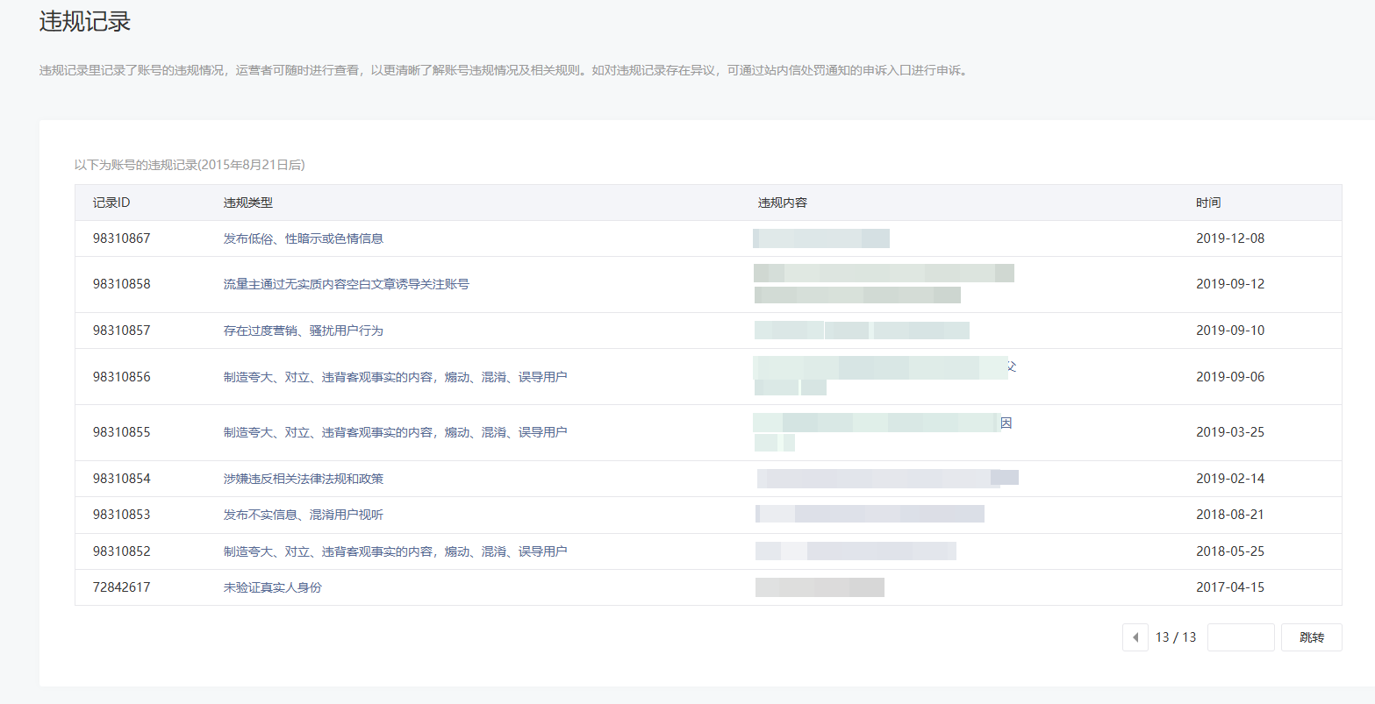Select record ID 72842617
This screenshot has width=1375, height=704.
pos(122,587)
